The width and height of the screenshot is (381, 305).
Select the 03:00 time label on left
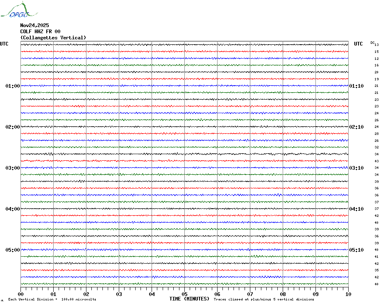point(13,168)
